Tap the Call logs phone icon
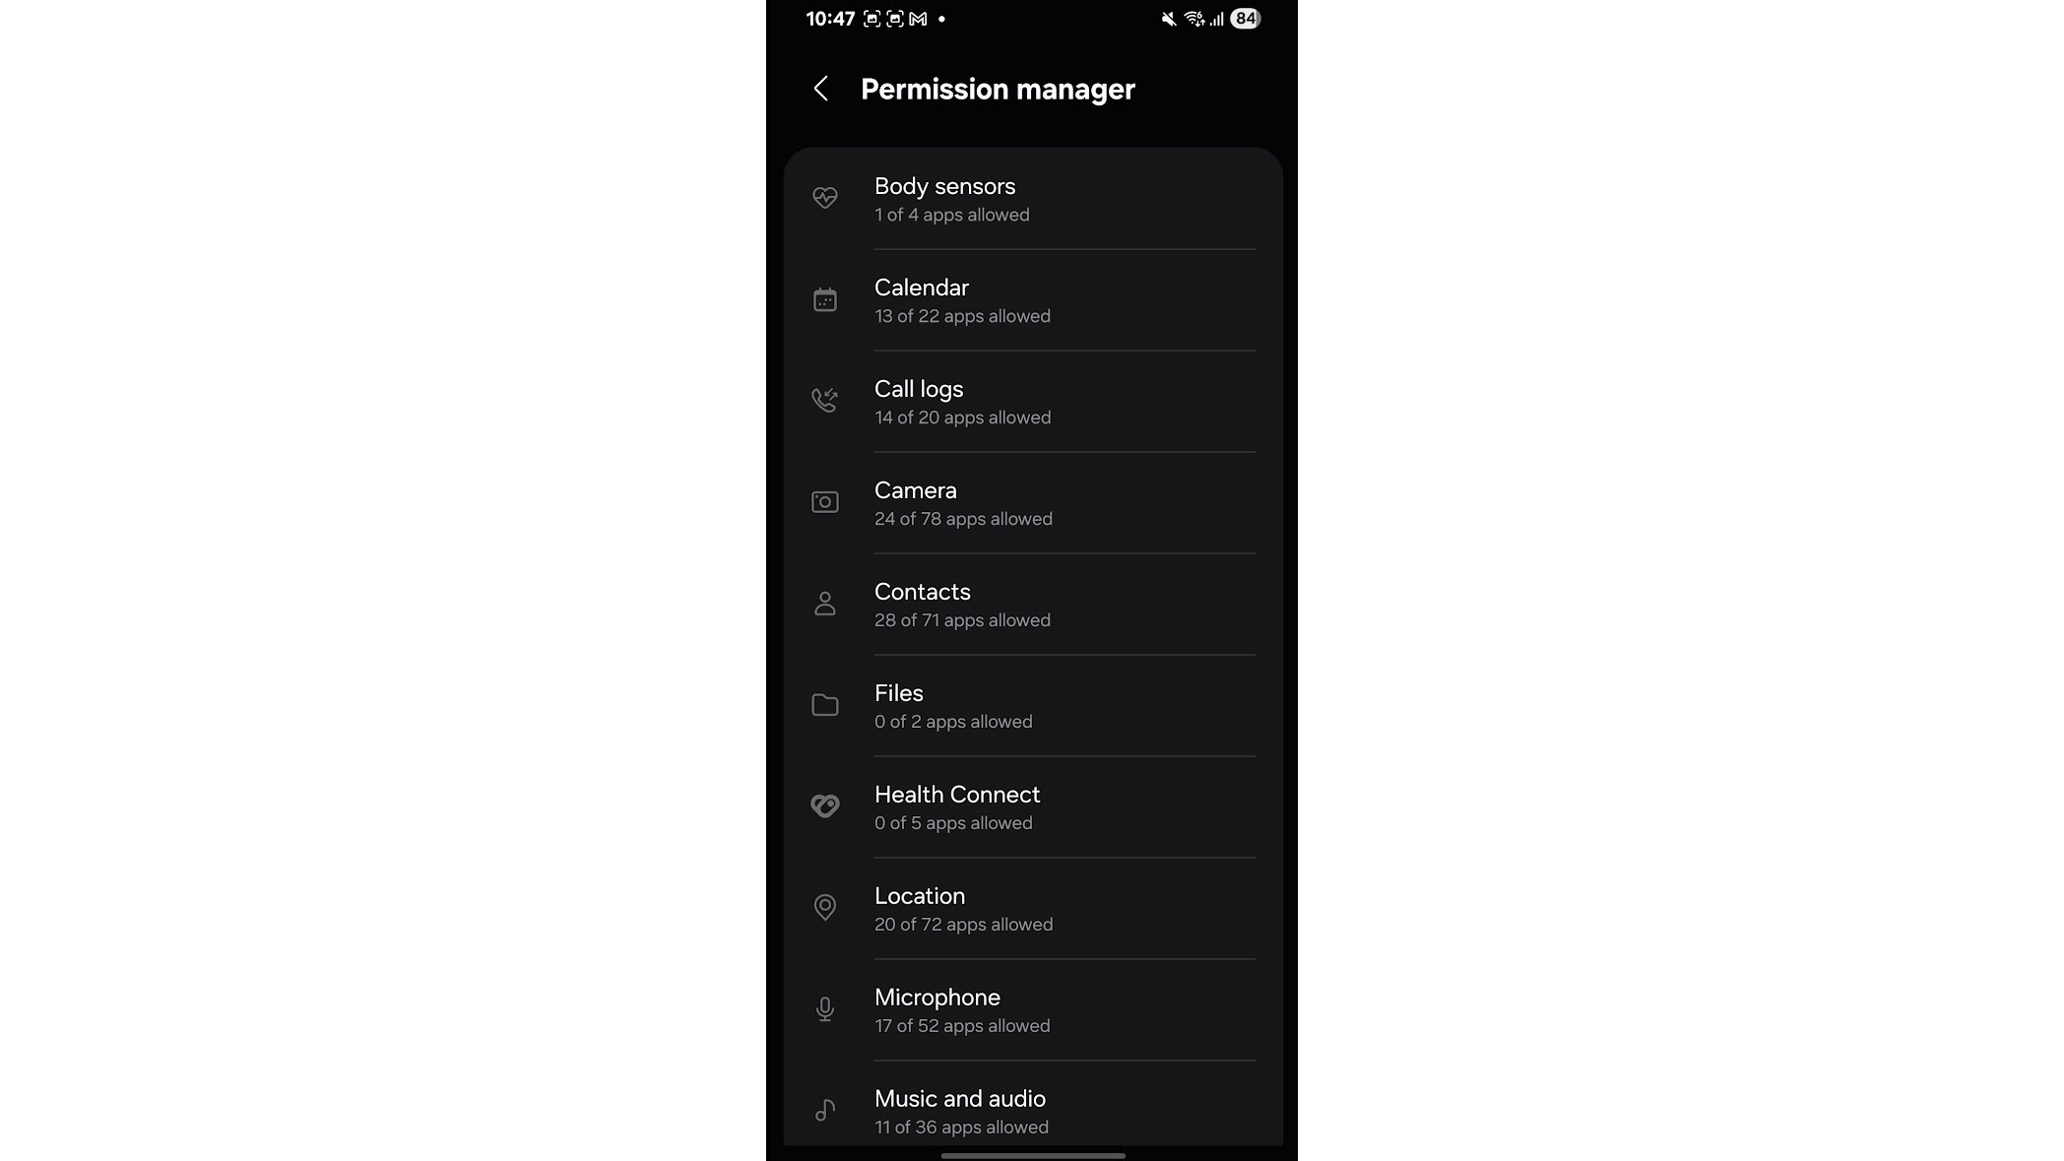Viewport: 2064px width, 1161px height. tap(825, 401)
